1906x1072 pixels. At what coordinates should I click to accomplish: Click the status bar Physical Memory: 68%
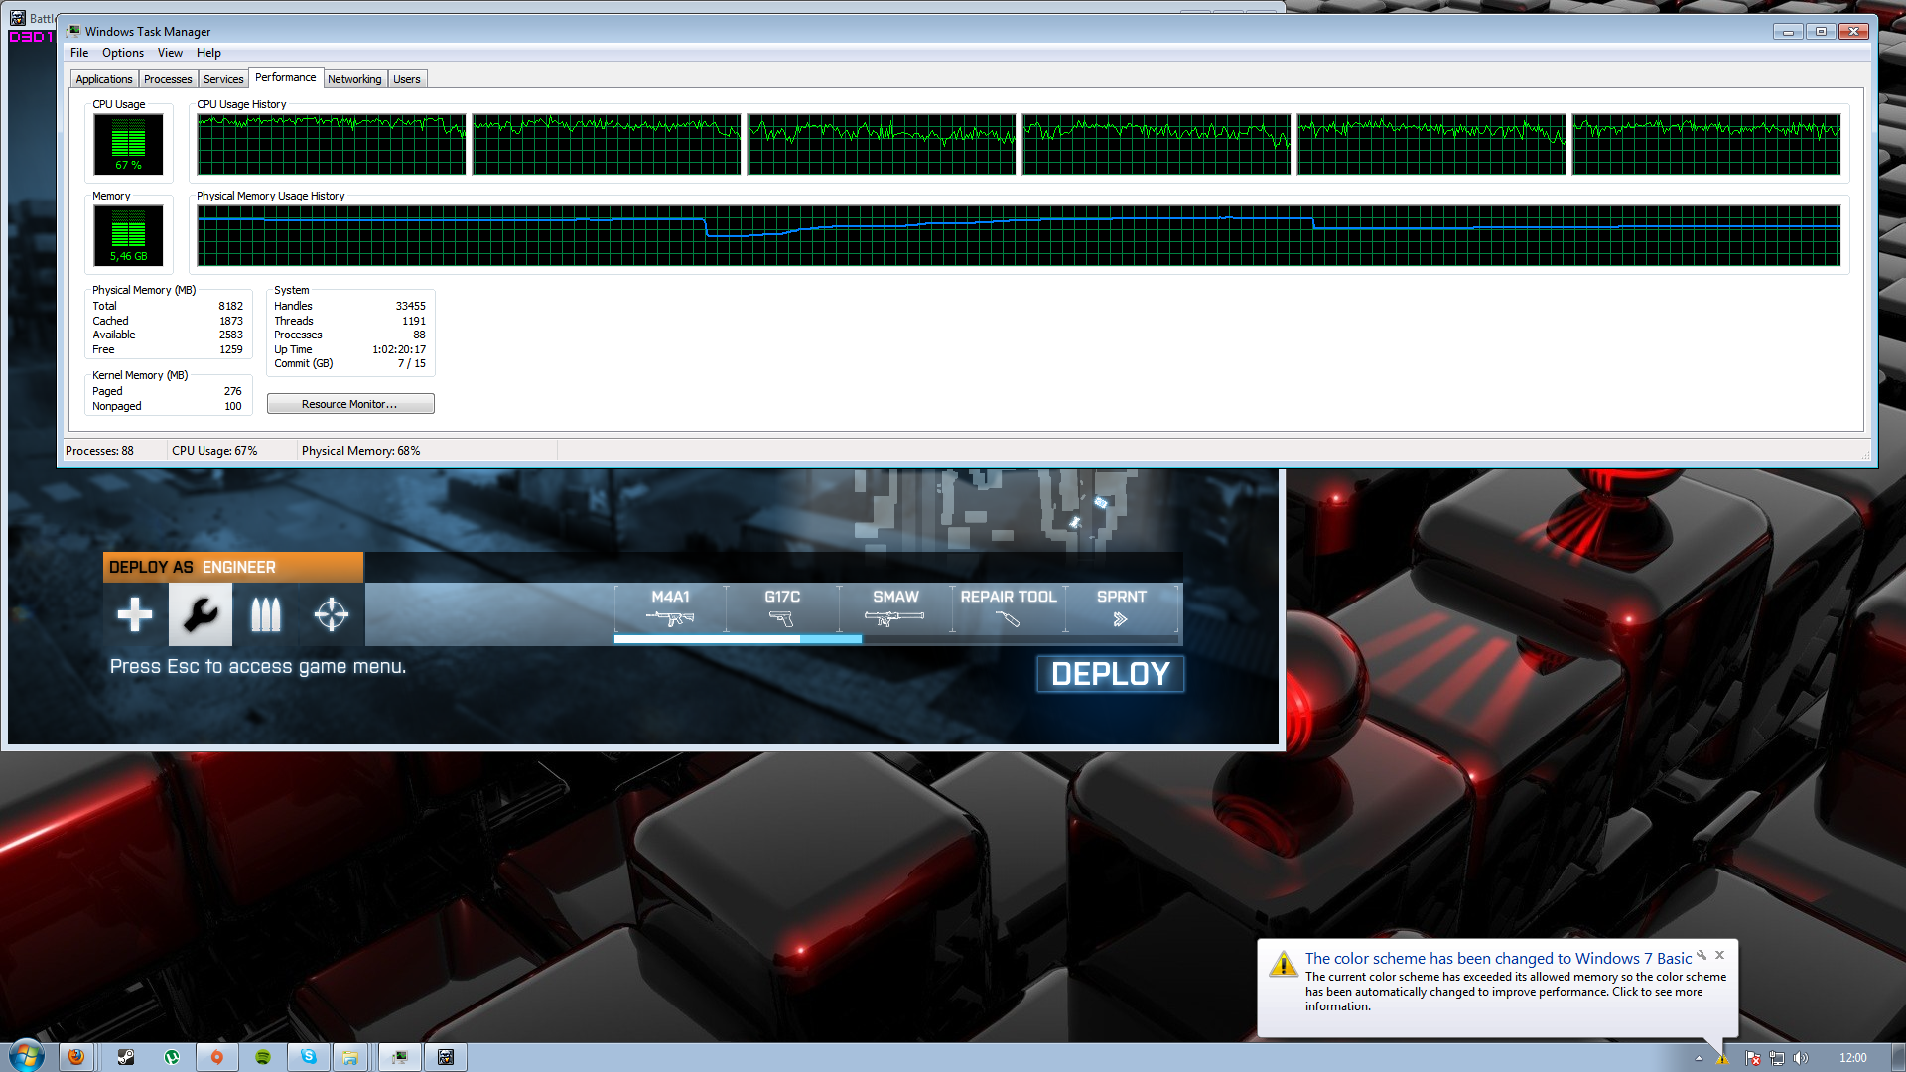point(361,451)
